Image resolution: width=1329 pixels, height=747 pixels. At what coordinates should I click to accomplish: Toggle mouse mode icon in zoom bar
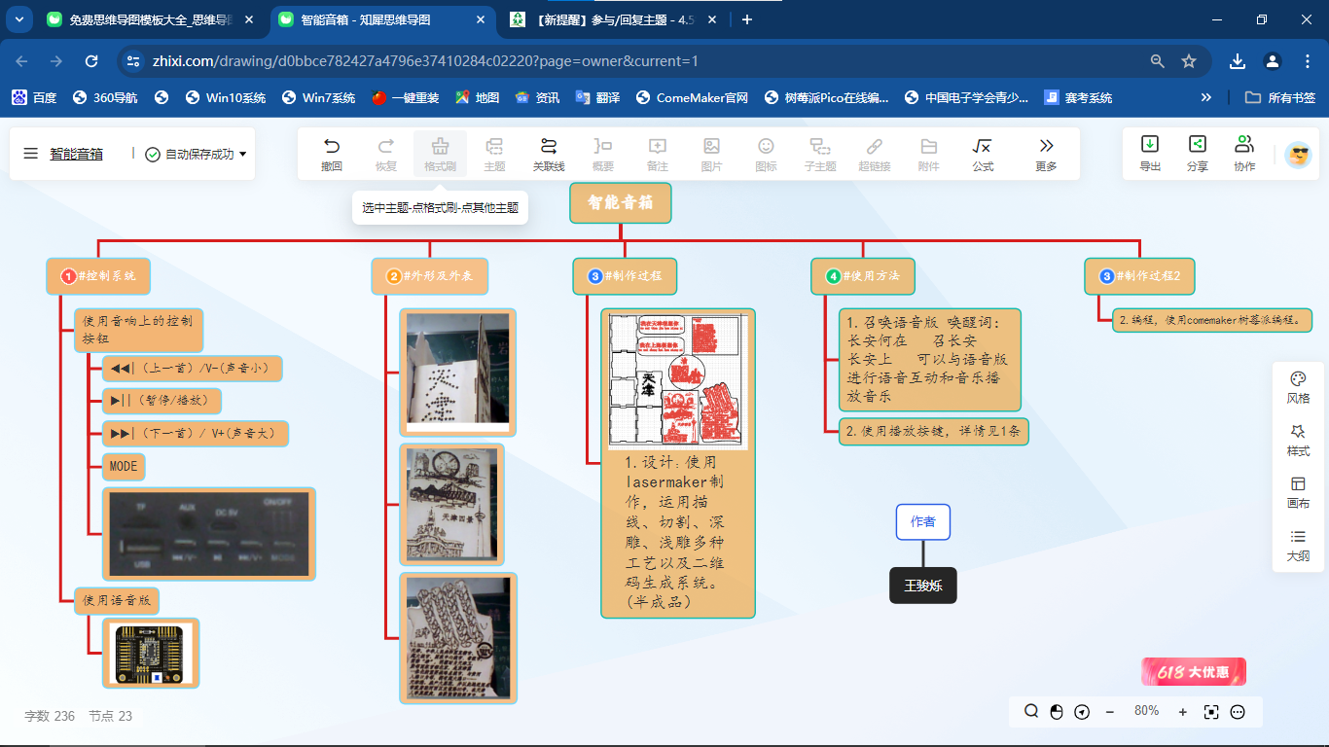(1057, 712)
